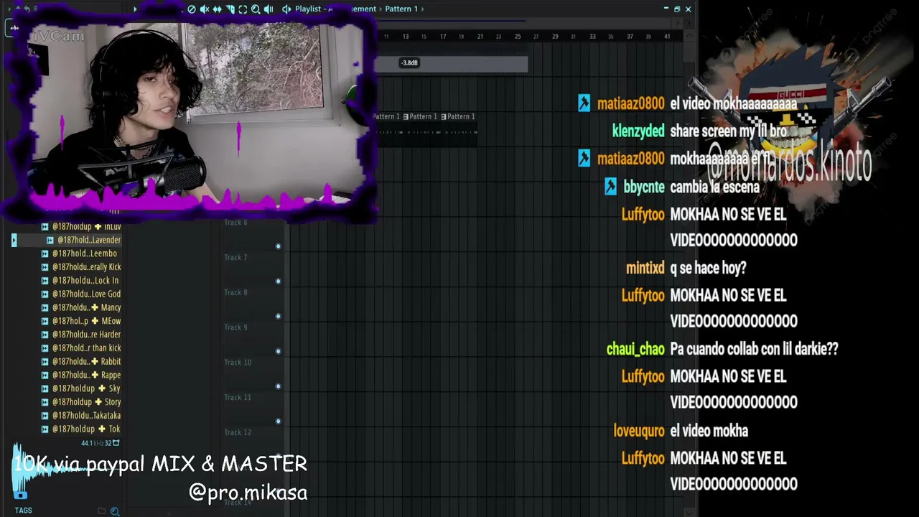Click chat username 'bbycnte'
The height and width of the screenshot is (517, 919).
click(x=644, y=187)
